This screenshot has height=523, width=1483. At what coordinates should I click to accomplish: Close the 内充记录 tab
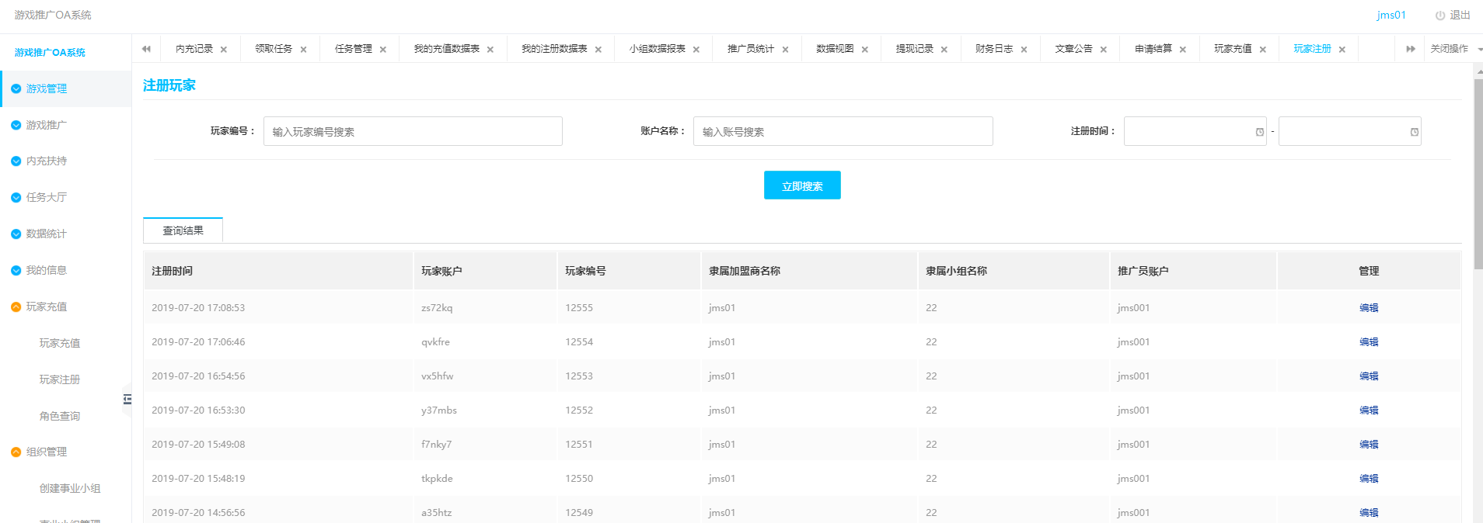(x=224, y=50)
